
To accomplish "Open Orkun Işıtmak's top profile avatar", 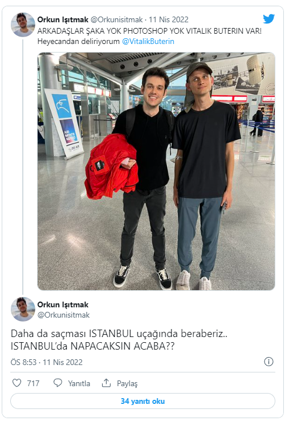I will (x=23, y=25).
